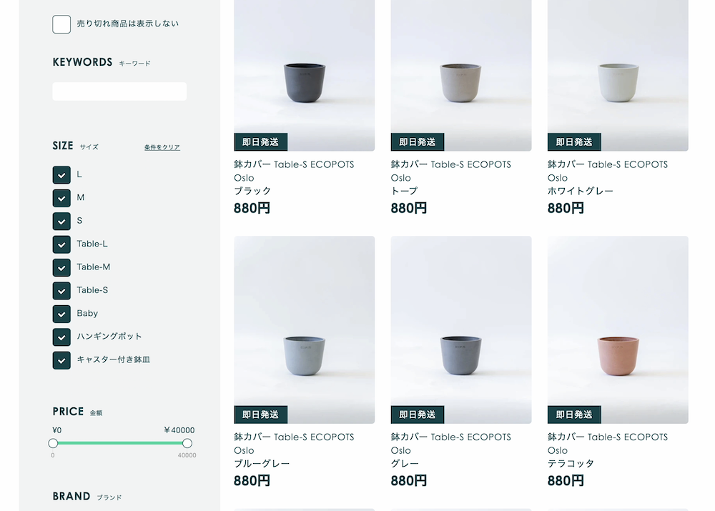Uncheck the ハンギングポット filter
Image resolution: width=715 pixels, height=511 pixels.
[x=61, y=337]
